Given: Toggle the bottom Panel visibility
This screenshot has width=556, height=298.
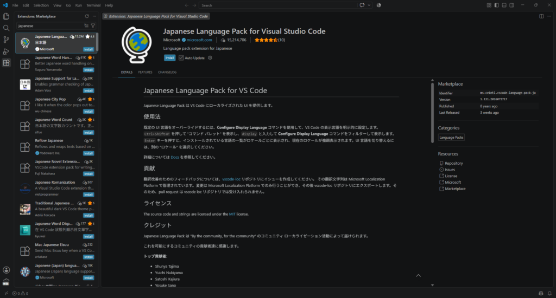Looking at the screenshot, I should point(504,5).
